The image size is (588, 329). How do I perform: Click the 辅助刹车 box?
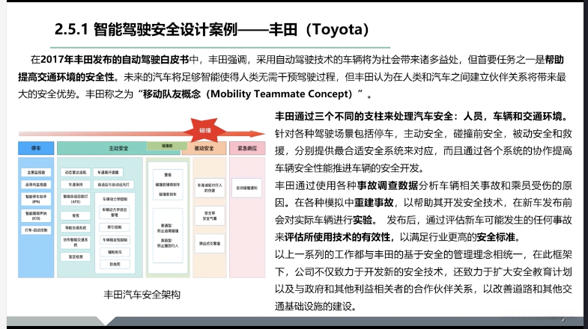click(x=115, y=252)
